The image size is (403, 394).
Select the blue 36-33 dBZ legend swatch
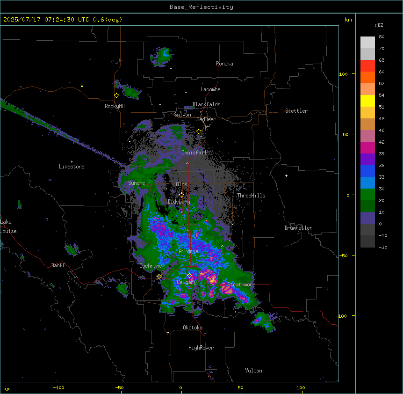[x=367, y=171]
